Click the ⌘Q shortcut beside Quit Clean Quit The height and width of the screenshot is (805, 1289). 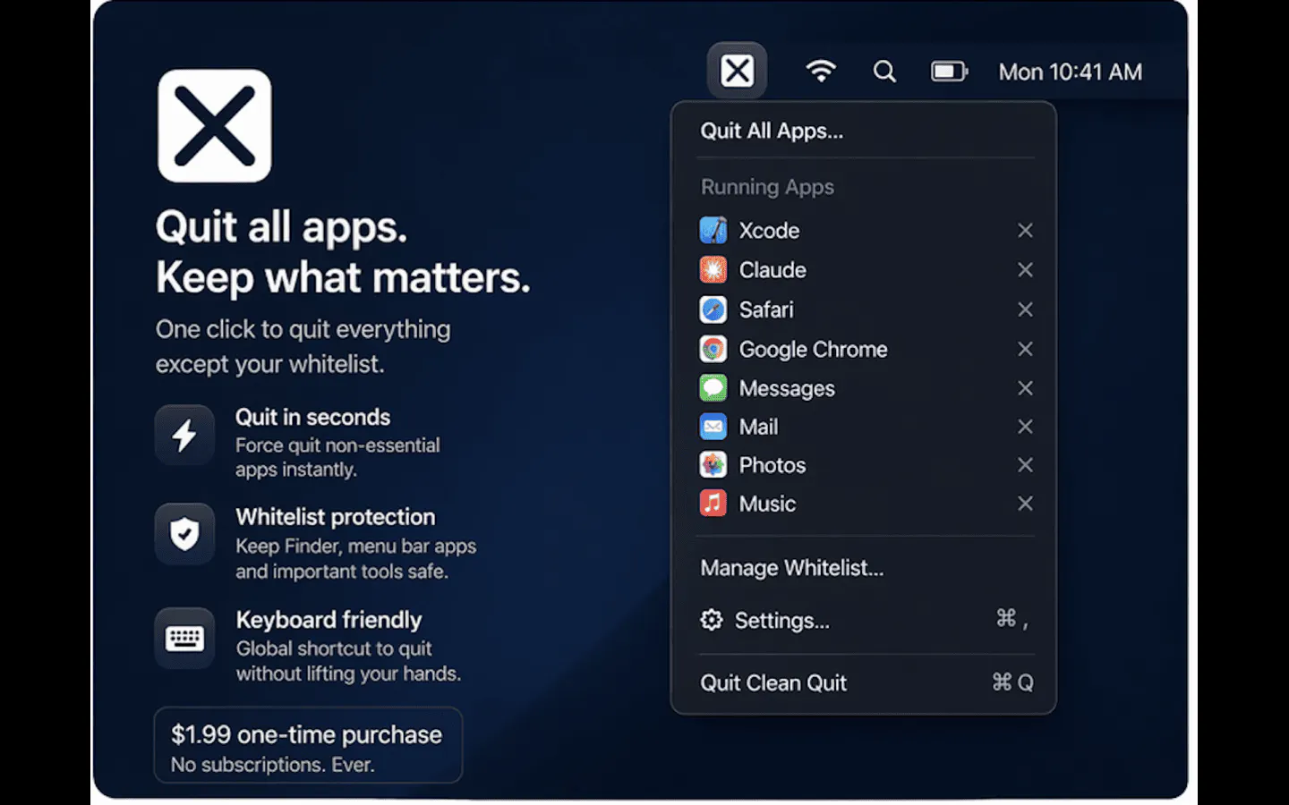pos(1012,682)
